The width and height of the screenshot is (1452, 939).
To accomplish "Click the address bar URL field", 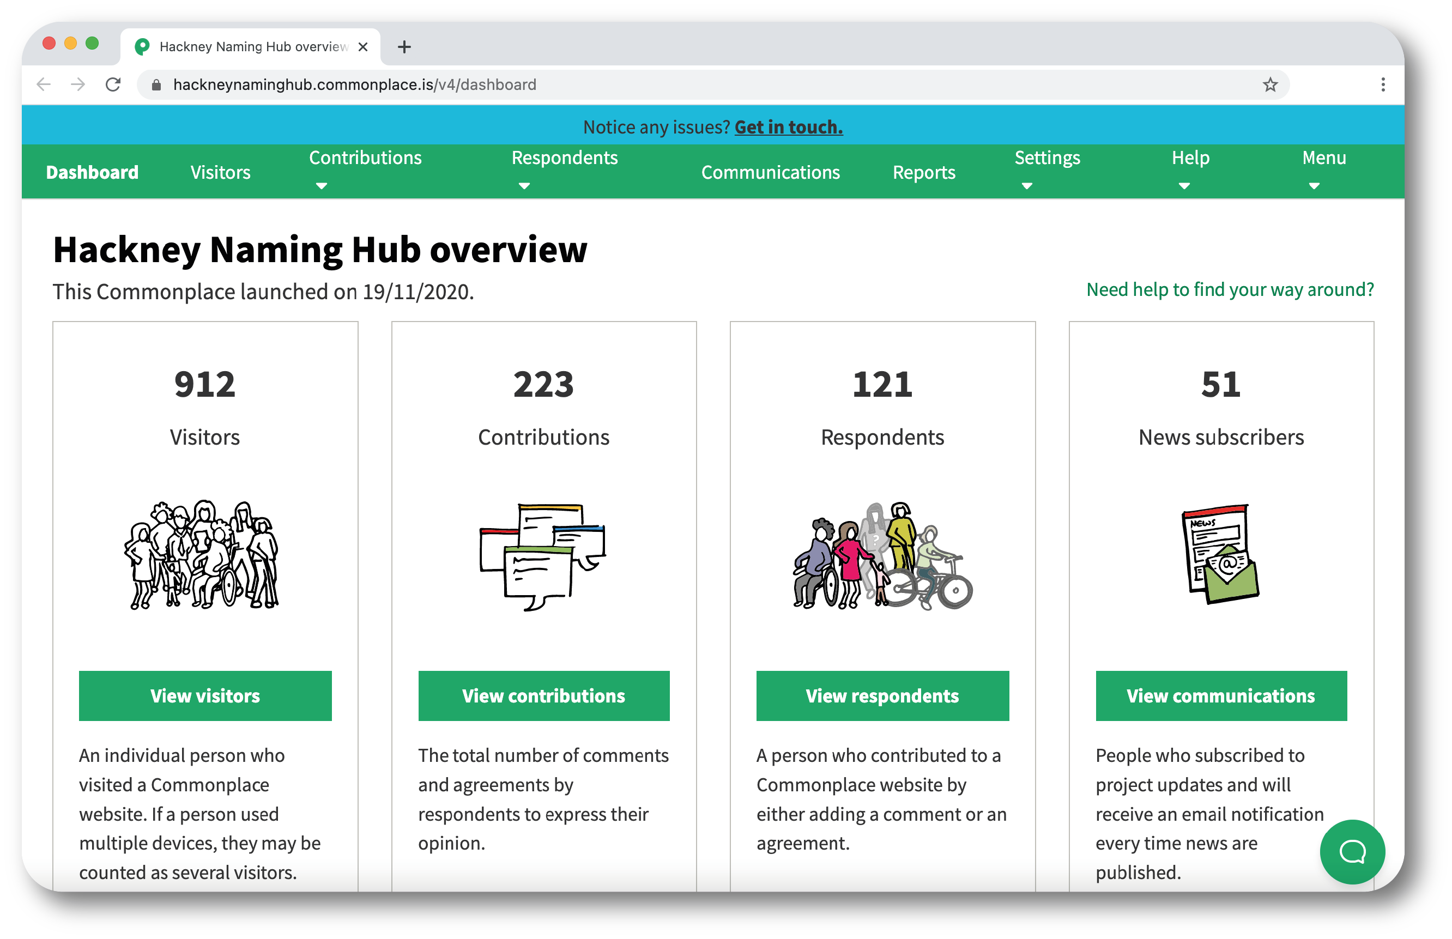I will (x=712, y=85).
